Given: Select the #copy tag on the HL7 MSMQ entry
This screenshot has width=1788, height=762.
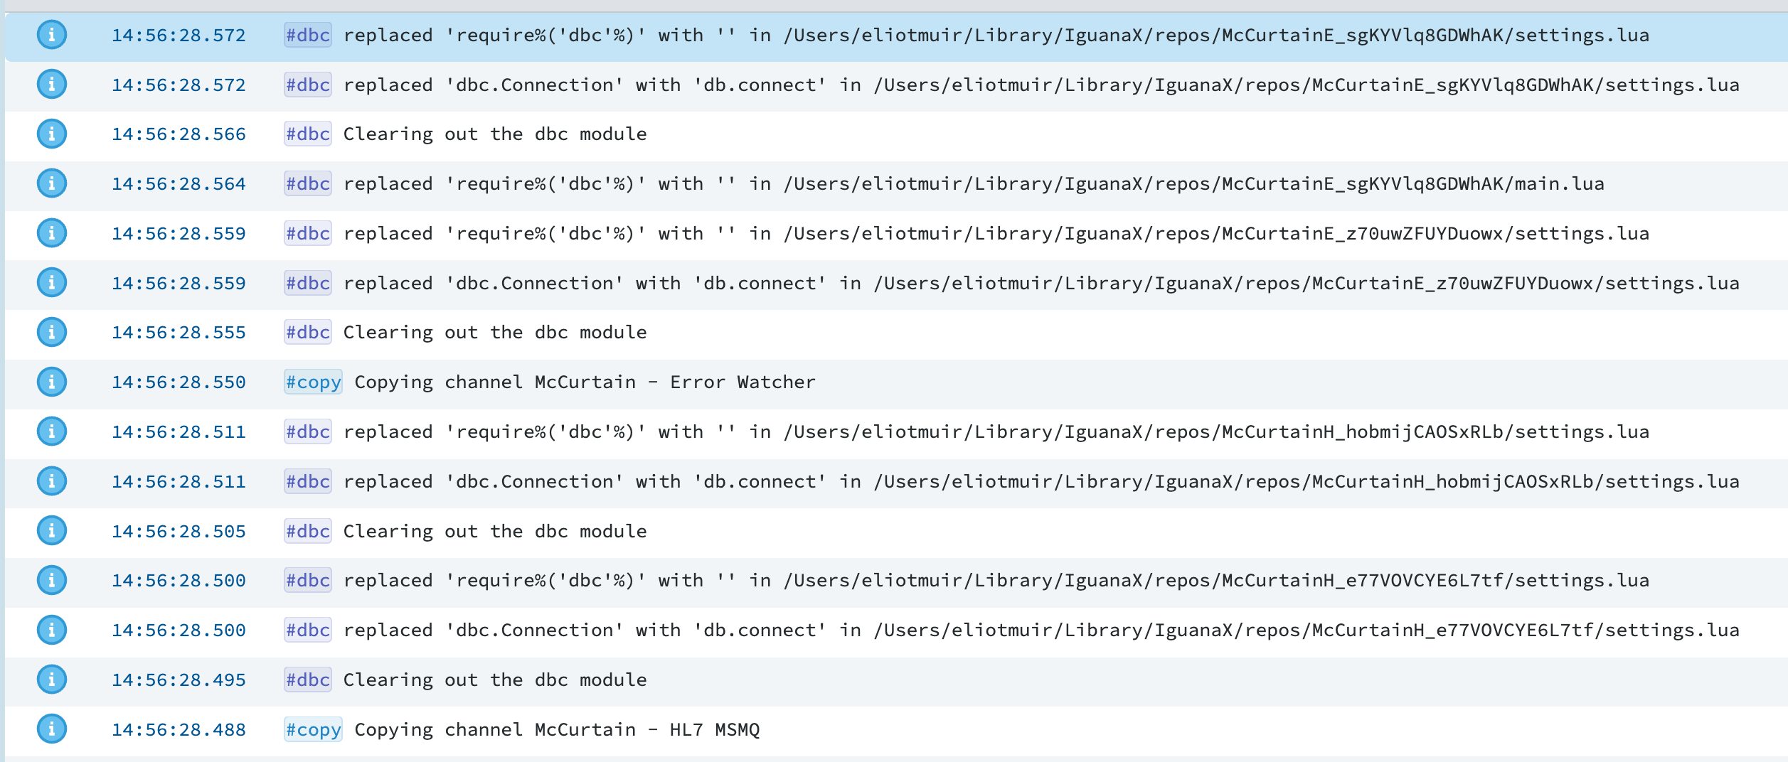Looking at the screenshot, I should pos(313,729).
